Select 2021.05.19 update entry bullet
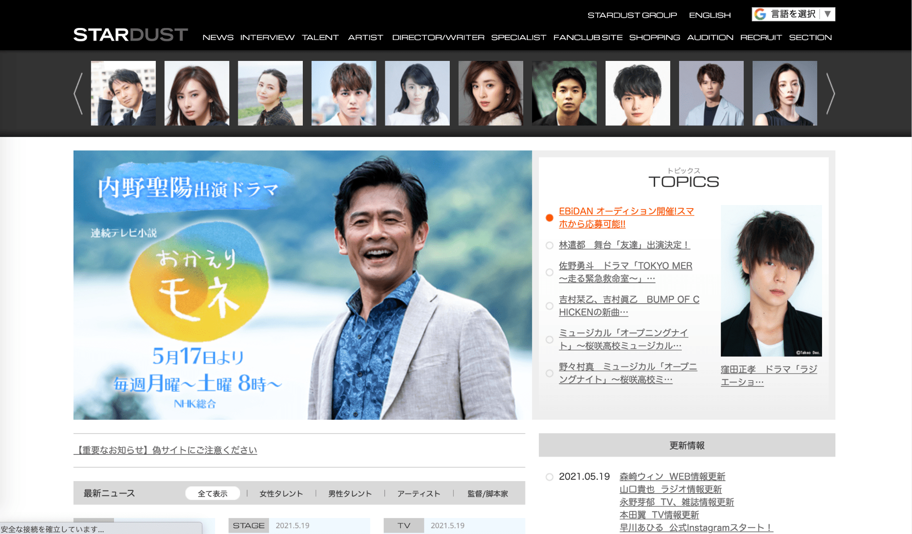Screen dimensions: 912x534 point(550,477)
